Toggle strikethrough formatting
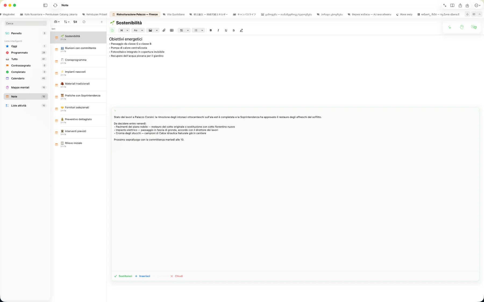The width and height of the screenshot is (484, 302). coord(233,30)
